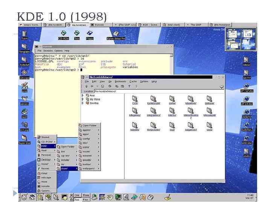Select netscape in the popup menu

tap(47, 177)
